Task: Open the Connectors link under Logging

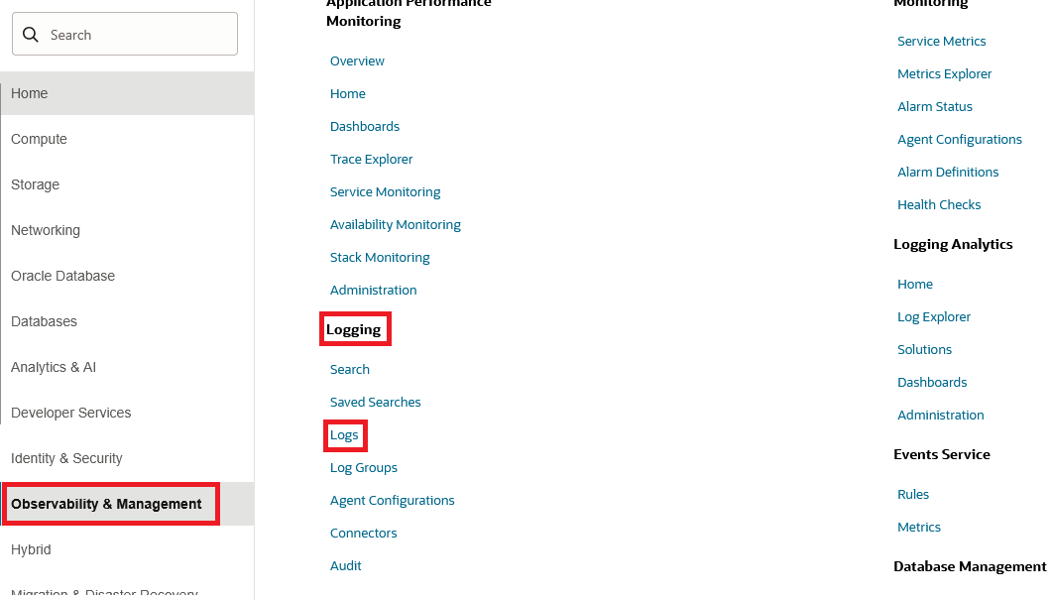Action: [x=364, y=534]
